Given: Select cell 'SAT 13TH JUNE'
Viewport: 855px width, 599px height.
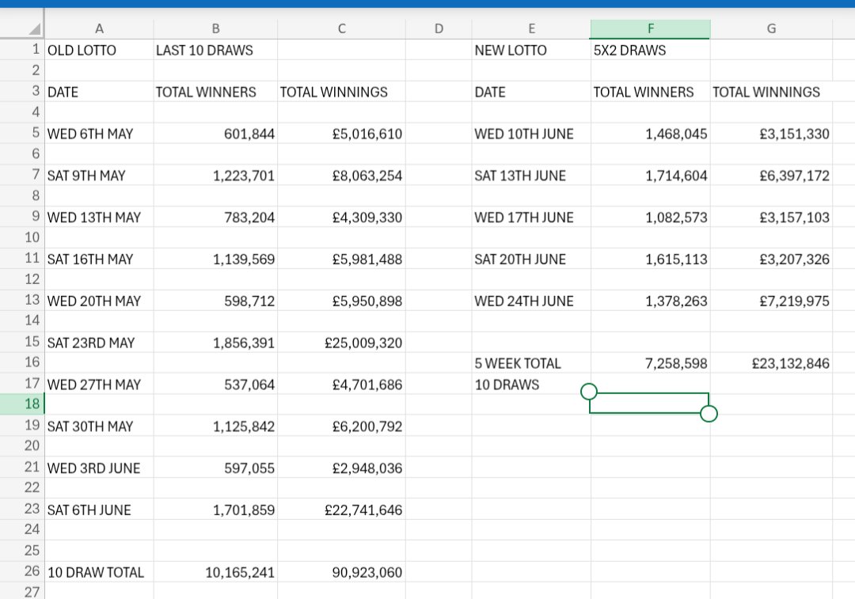Looking at the screenshot, I should coord(532,176).
